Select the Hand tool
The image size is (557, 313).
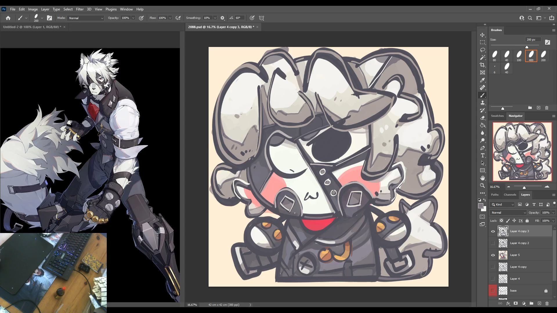(482, 178)
